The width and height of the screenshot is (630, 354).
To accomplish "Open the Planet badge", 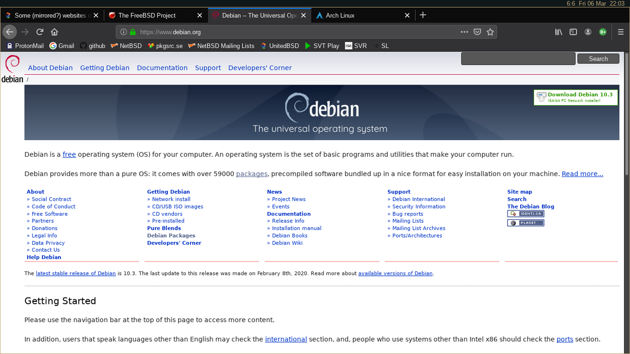I will pos(526,223).
